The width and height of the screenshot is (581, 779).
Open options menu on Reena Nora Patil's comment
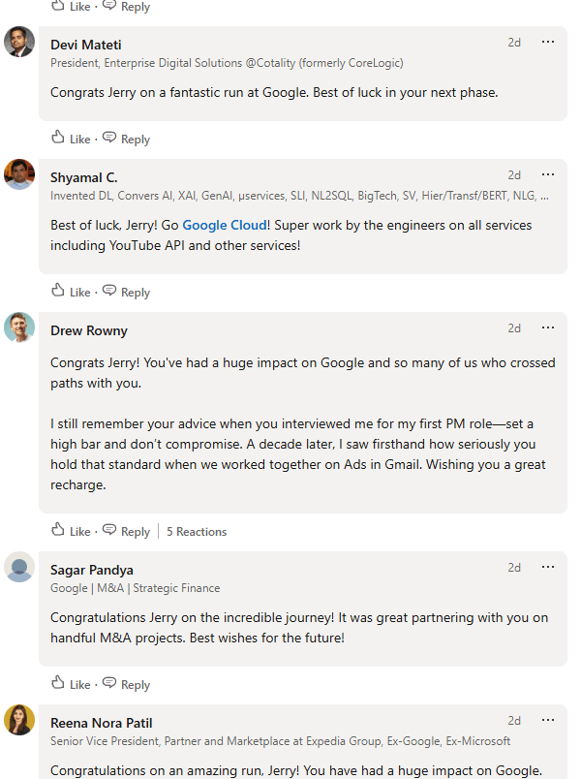tap(548, 720)
